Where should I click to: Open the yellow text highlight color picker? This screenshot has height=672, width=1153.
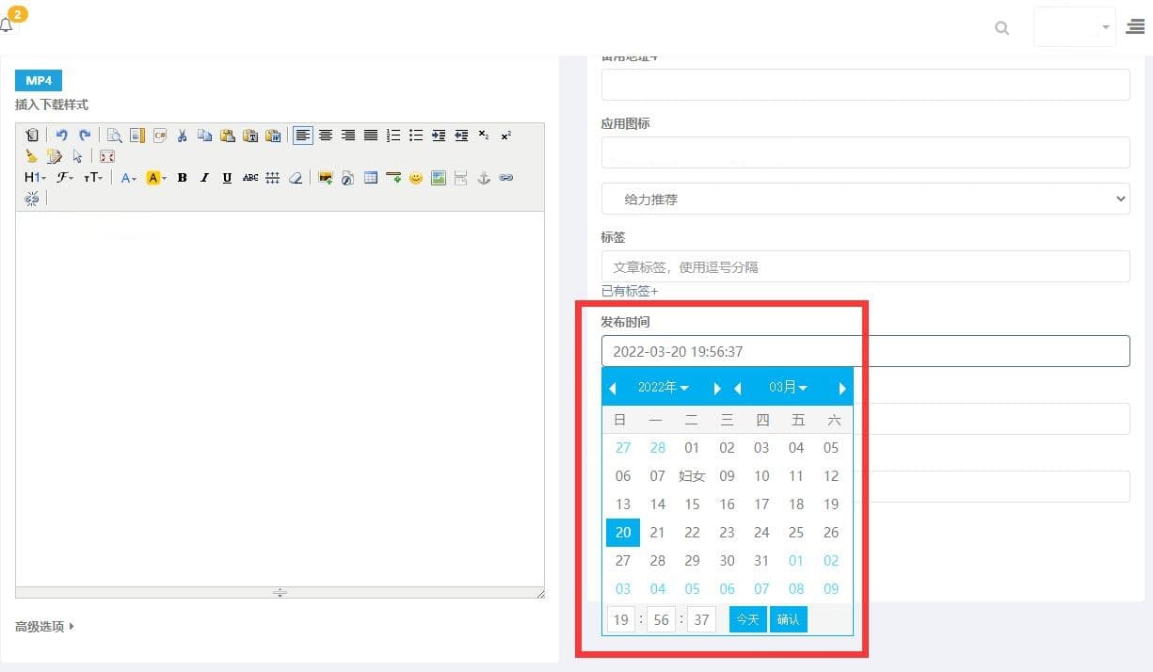click(156, 178)
